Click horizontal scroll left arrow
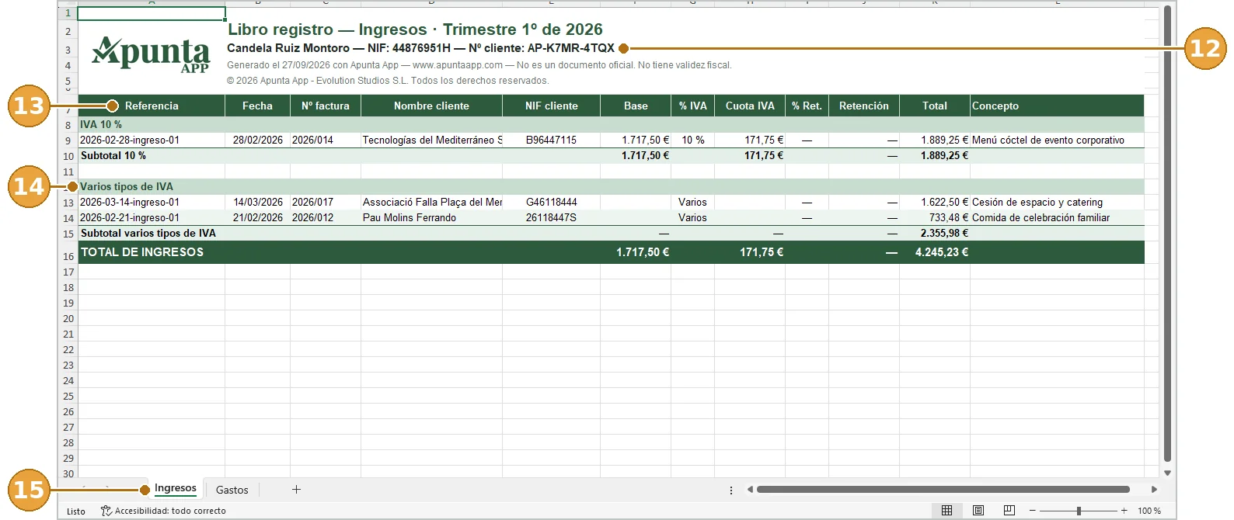The image size is (1234, 520). pos(750,490)
